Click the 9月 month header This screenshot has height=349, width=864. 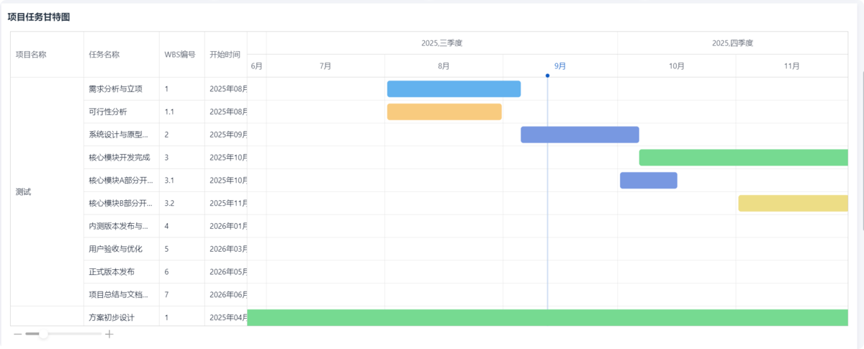pyautogui.click(x=560, y=66)
